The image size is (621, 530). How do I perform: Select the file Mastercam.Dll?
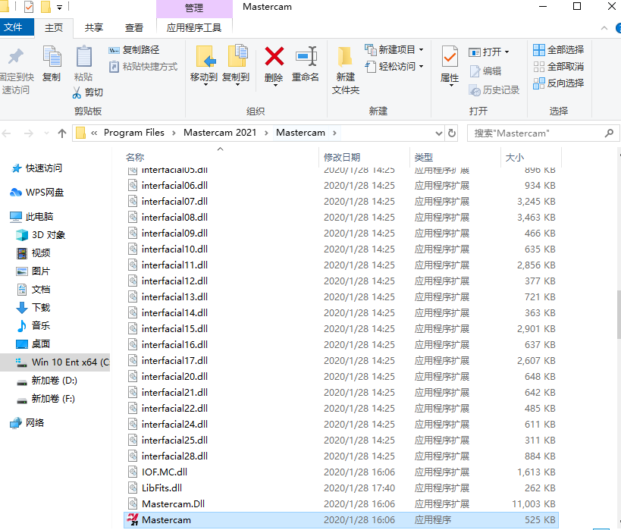pyautogui.click(x=340, y=504)
